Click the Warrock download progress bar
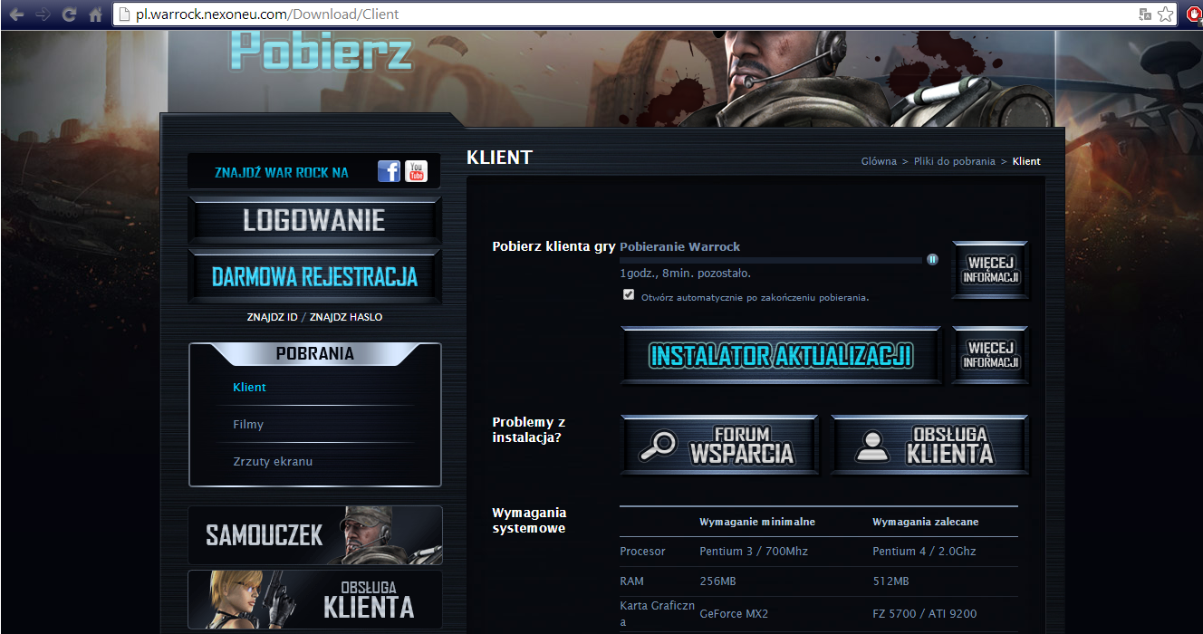This screenshot has width=1203, height=634. tap(771, 260)
